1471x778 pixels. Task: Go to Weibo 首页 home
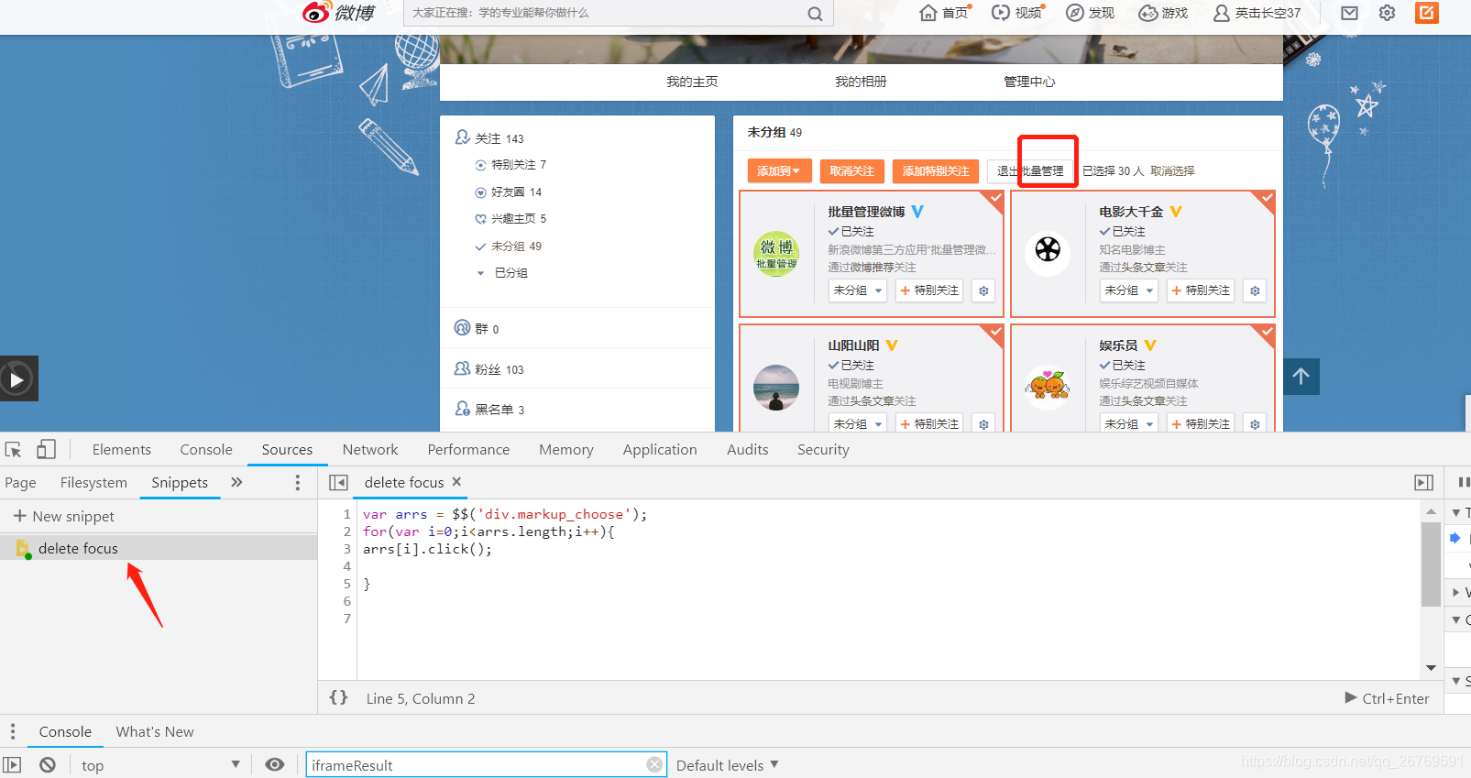945,13
